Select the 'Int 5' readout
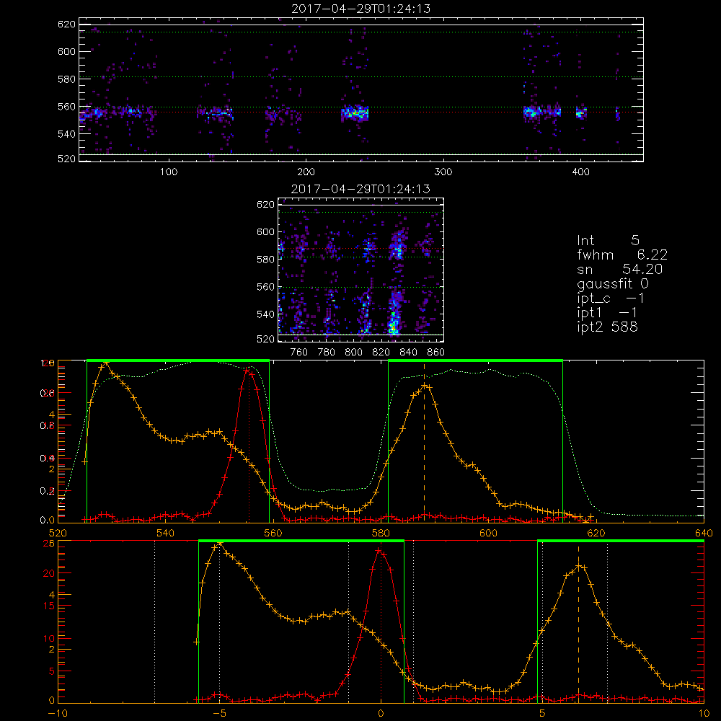This screenshot has width=721, height=721. [608, 240]
